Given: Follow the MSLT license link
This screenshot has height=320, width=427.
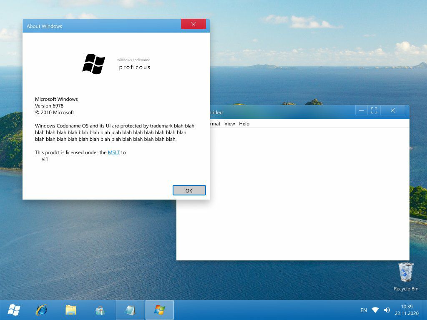Looking at the screenshot, I should click(113, 152).
